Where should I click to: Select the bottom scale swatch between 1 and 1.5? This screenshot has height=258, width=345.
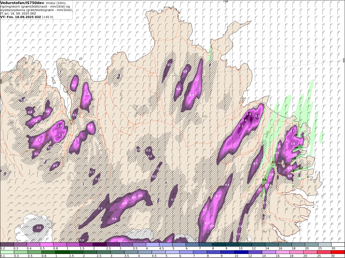tap(62, 252)
